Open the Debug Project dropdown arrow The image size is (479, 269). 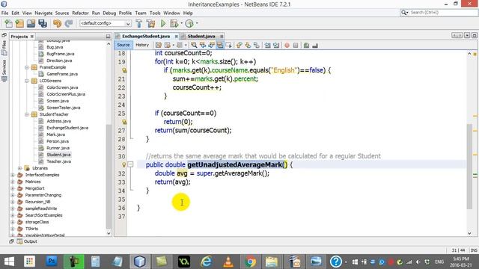[x=181, y=23]
